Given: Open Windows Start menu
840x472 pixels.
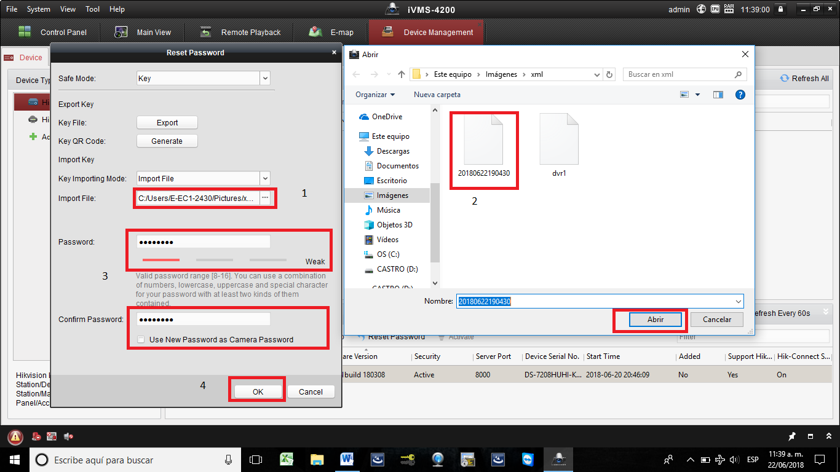Looking at the screenshot, I should [15, 460].
